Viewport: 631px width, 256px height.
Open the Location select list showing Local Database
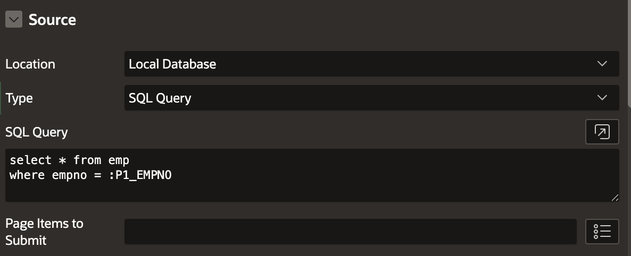pyautogui.click(x=371, y=64)
